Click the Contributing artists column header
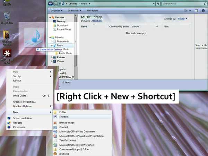Screen dimensions: 208x156 click(x=119, y=26)
